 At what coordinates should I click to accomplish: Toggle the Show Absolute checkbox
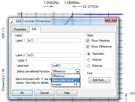click(x=88, y=41)
